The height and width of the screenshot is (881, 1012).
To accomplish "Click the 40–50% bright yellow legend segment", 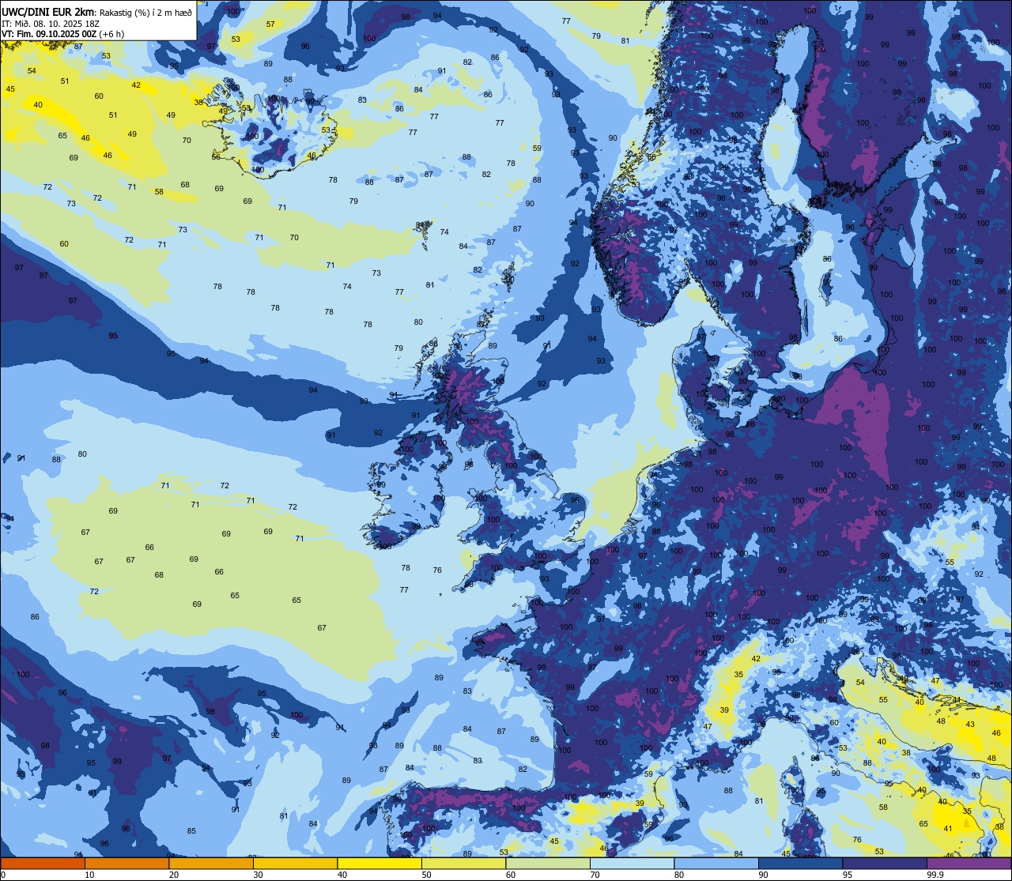I will click(379, 863).
